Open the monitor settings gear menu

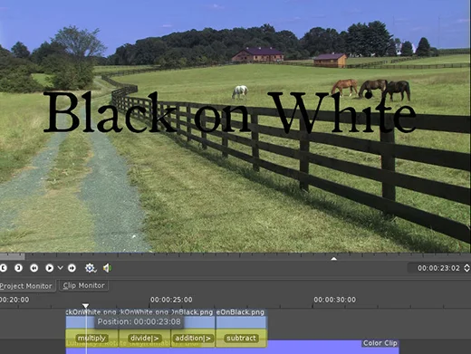click(90, 268)
